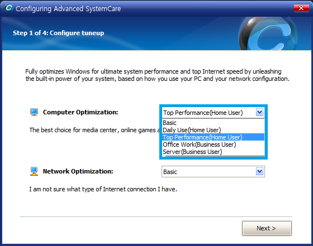The image size is (313, 246).
Task: Expand the Network Optimization dropdown arrow
Action: 259,171
